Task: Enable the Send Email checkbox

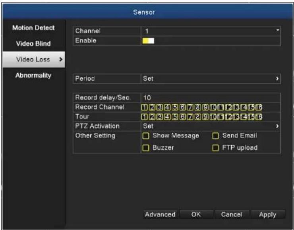Action: click(x=215, y=136)
